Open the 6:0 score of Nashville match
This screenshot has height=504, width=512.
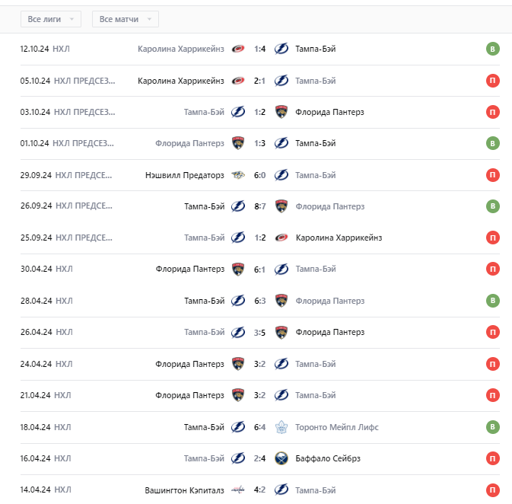tap(259, 175)
